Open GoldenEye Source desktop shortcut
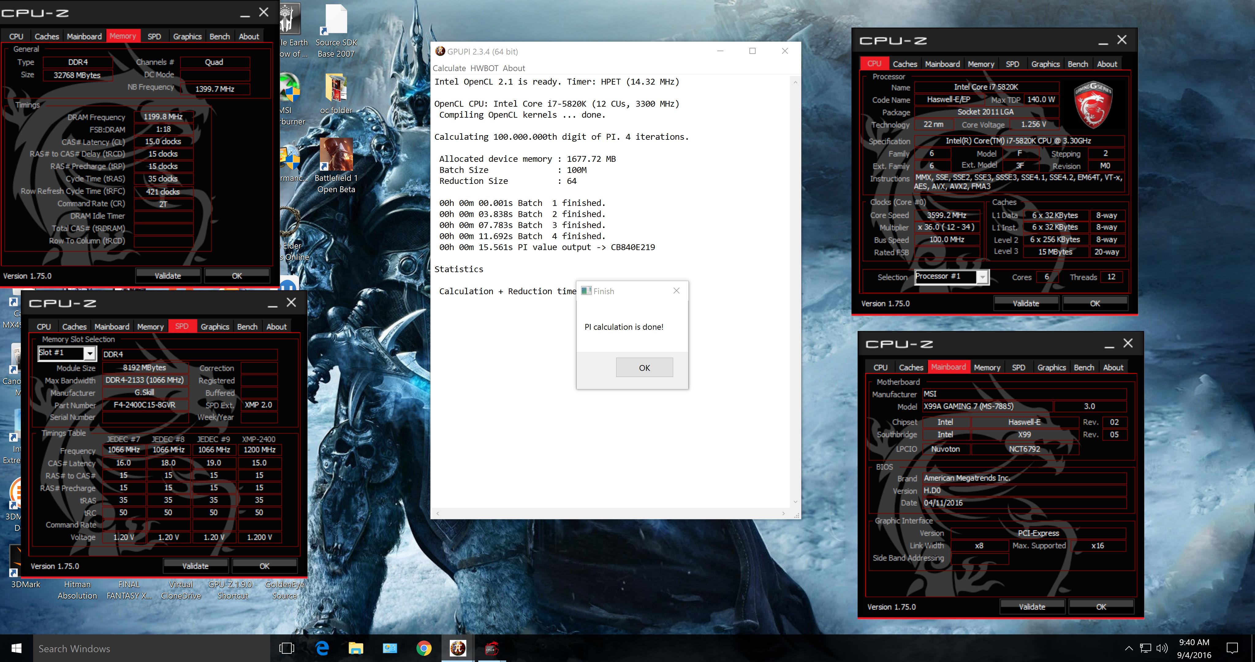The width and height of the screenshot is (1255, 662). pos(285,589)
